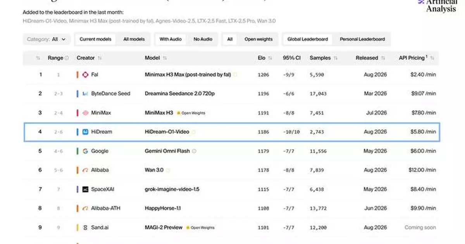Click the $2.40 /min price cell
The width and height of the screenshot is (465, 244).
point(423,74)
